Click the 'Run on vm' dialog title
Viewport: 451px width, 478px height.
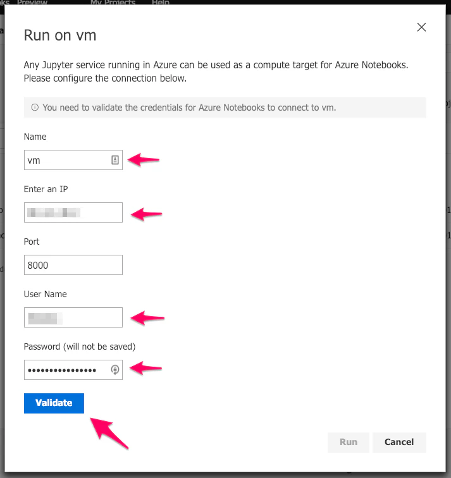click(60, 35)
